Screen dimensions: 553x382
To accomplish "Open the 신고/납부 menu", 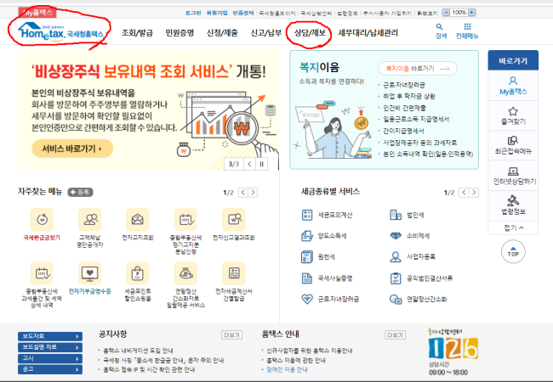I will click(x=266, y=33).
